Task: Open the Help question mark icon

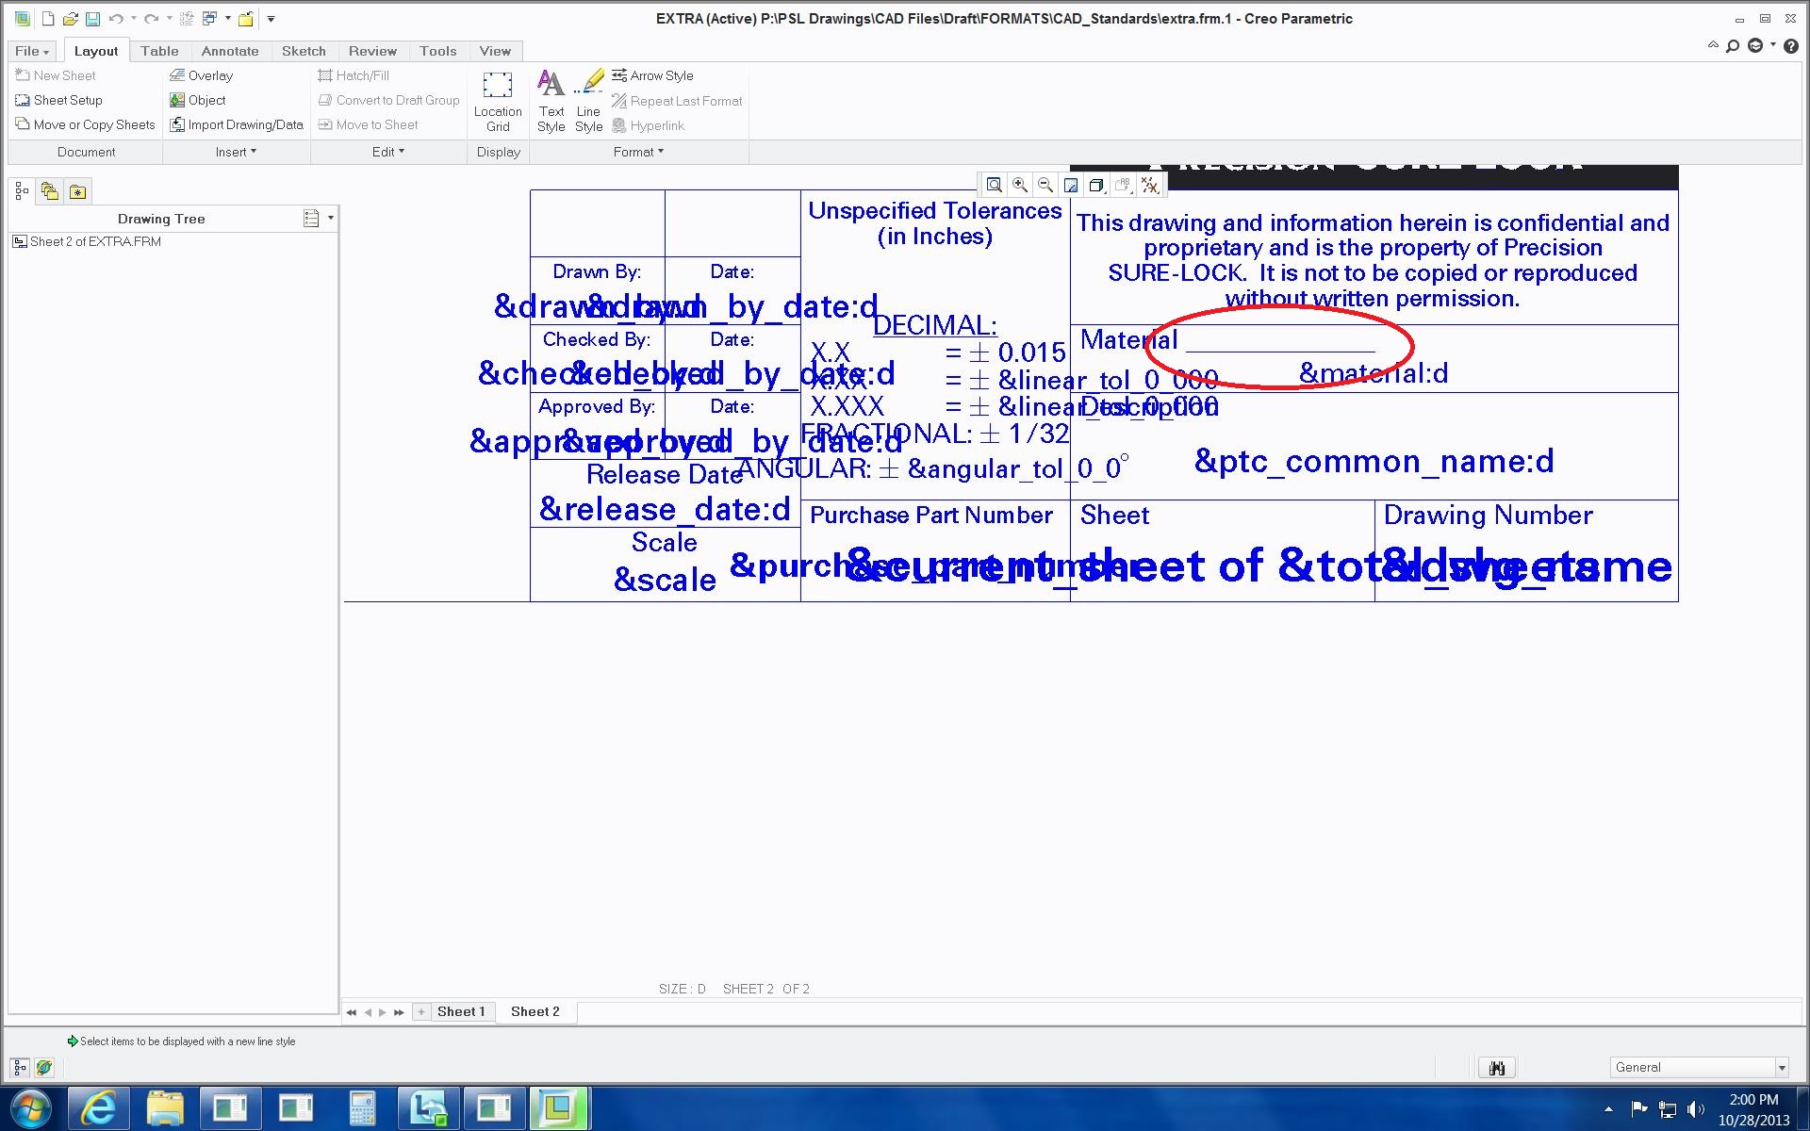Action: point(1790,46)
